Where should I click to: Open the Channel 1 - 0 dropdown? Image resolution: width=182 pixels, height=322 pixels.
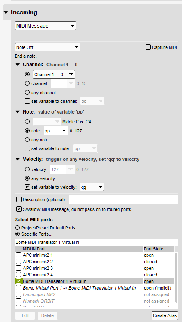(x=54, y=74)
